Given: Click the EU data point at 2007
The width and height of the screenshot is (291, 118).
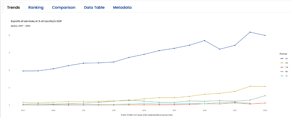Looking at the screenshot, I should 23,71.
